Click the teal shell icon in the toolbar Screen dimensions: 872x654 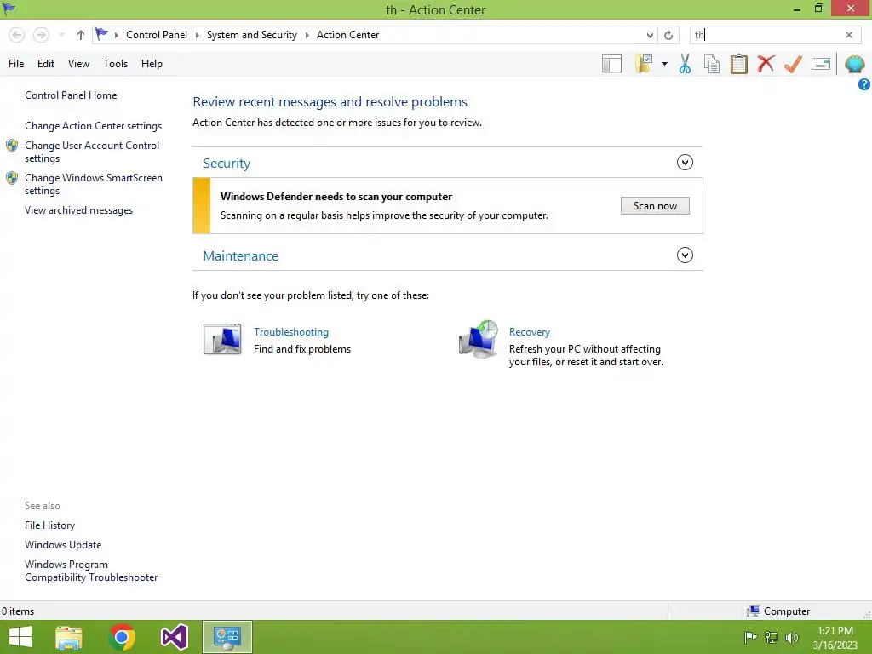(x=855, y=64)
